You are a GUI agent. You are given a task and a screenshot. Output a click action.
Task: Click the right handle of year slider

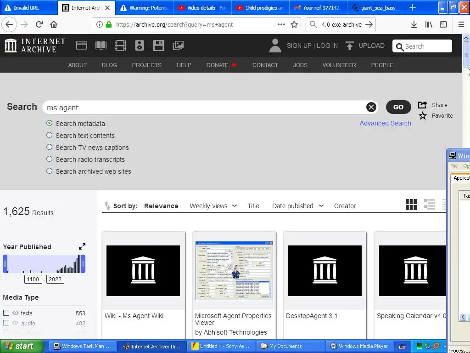pos(83,264)
